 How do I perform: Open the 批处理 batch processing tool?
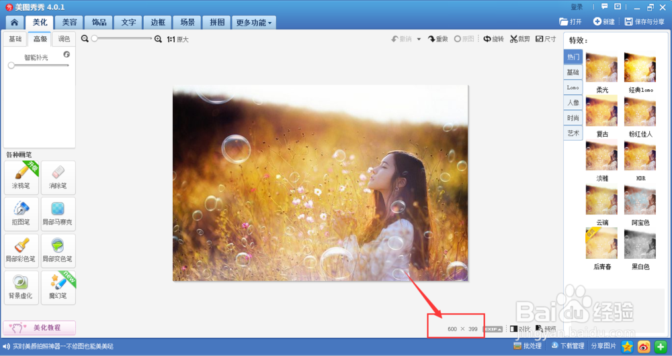click(528, 346)
